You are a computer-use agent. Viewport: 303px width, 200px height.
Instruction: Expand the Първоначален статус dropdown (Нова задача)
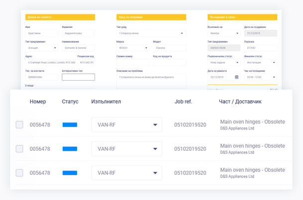pos(224,62)
